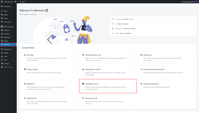Click the Marketing megaphone icon

2,37
